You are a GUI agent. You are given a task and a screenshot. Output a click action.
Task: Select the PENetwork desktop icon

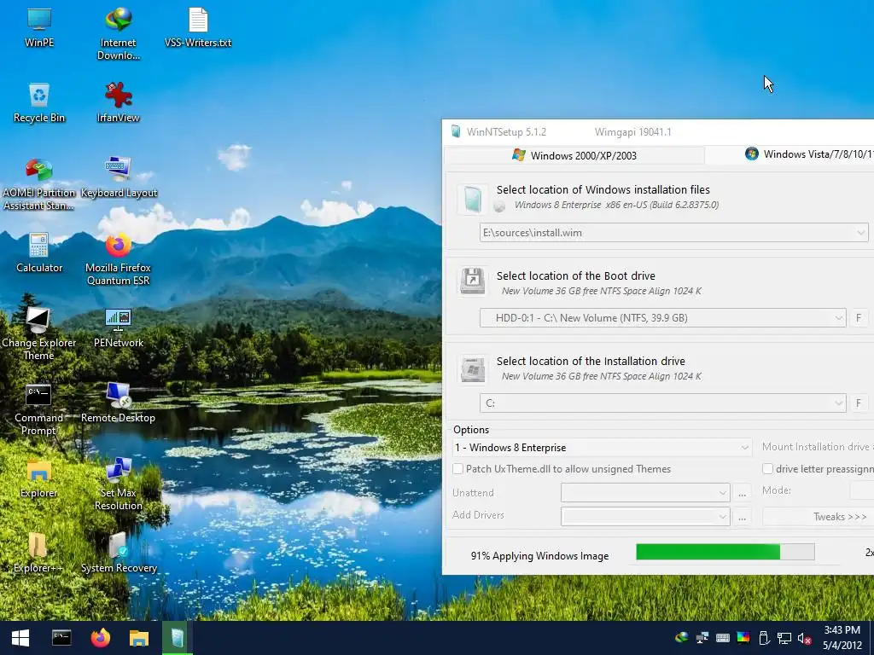[x=118, y=327]
